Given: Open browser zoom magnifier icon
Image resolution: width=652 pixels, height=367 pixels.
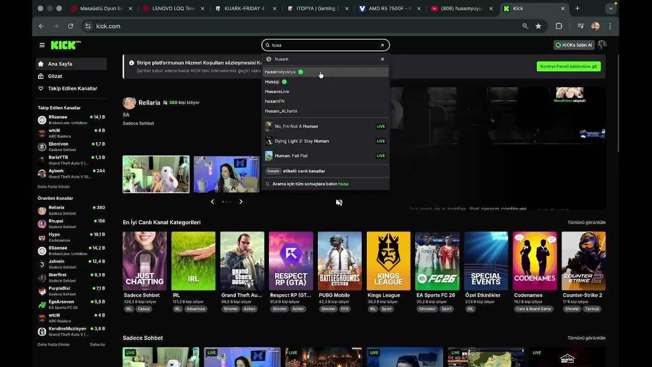Looking at the screenshot, I should coord(525,26).
